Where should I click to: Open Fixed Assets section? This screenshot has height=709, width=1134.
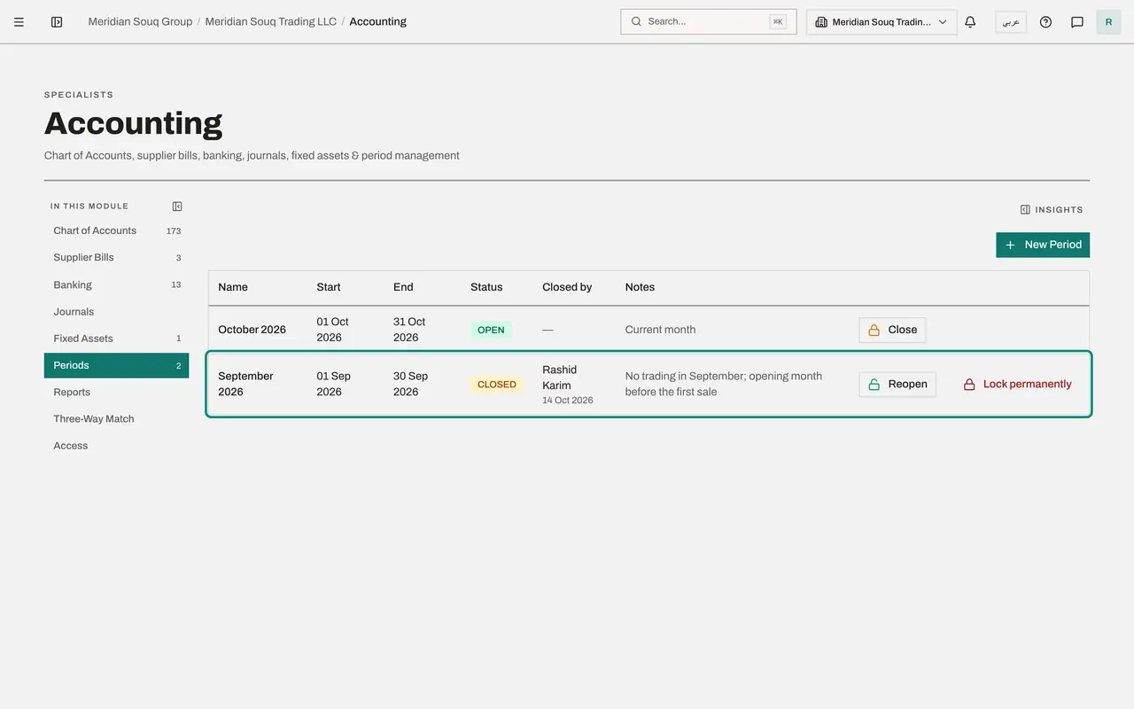point(116,339)
